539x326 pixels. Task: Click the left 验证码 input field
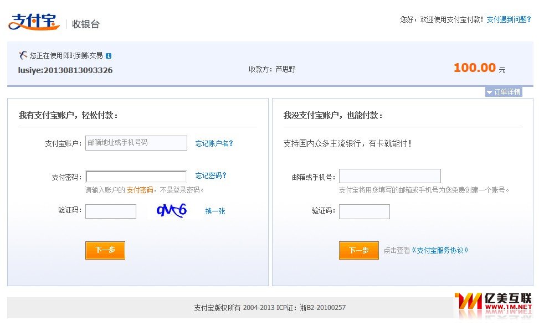pos(111,211)
